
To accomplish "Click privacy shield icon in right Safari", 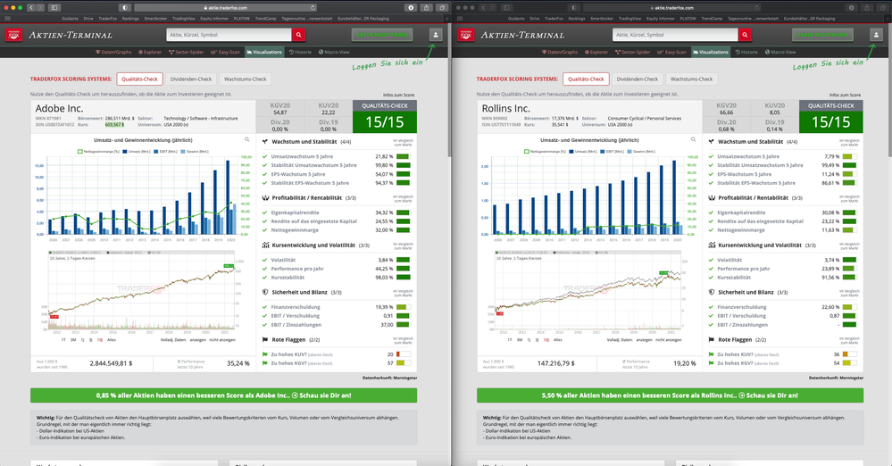I will point(573,7).
